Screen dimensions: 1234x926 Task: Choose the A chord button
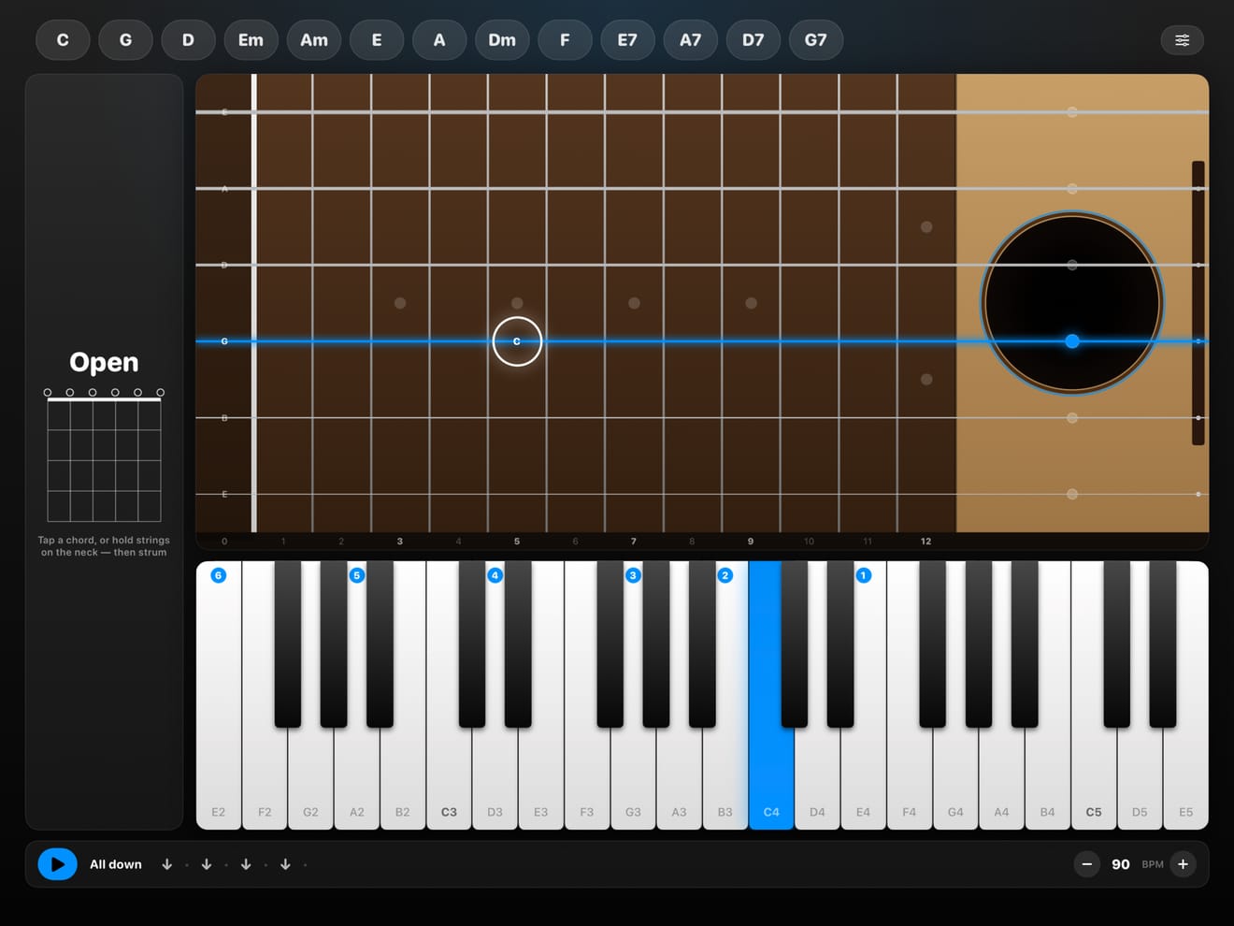coord(439,40)
